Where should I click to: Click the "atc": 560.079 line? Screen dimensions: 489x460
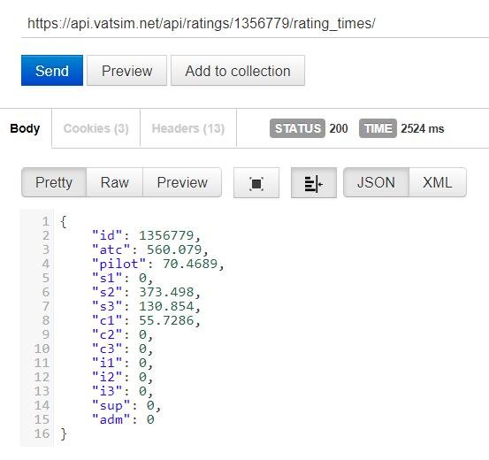click(x=150, y=249)
